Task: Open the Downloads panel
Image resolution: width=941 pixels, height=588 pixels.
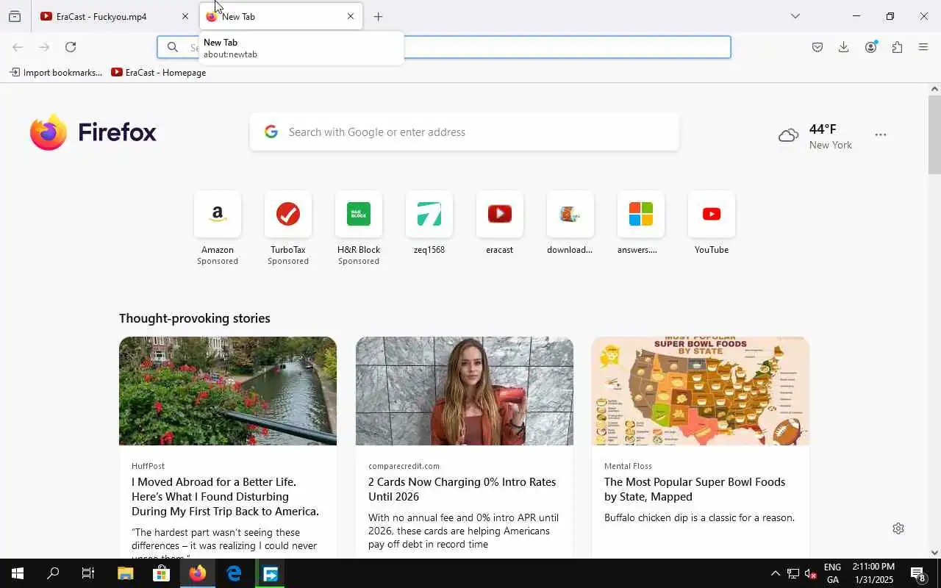Action: point(844,47)
